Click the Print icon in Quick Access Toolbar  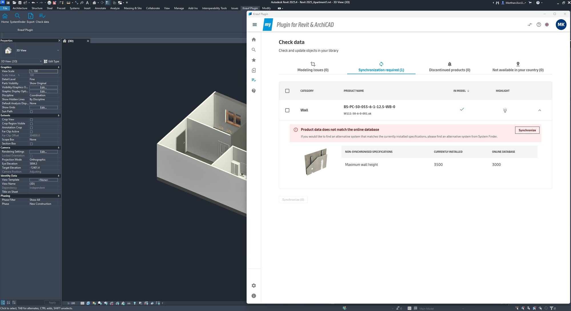pyautogui.click(x=49, y=3)
